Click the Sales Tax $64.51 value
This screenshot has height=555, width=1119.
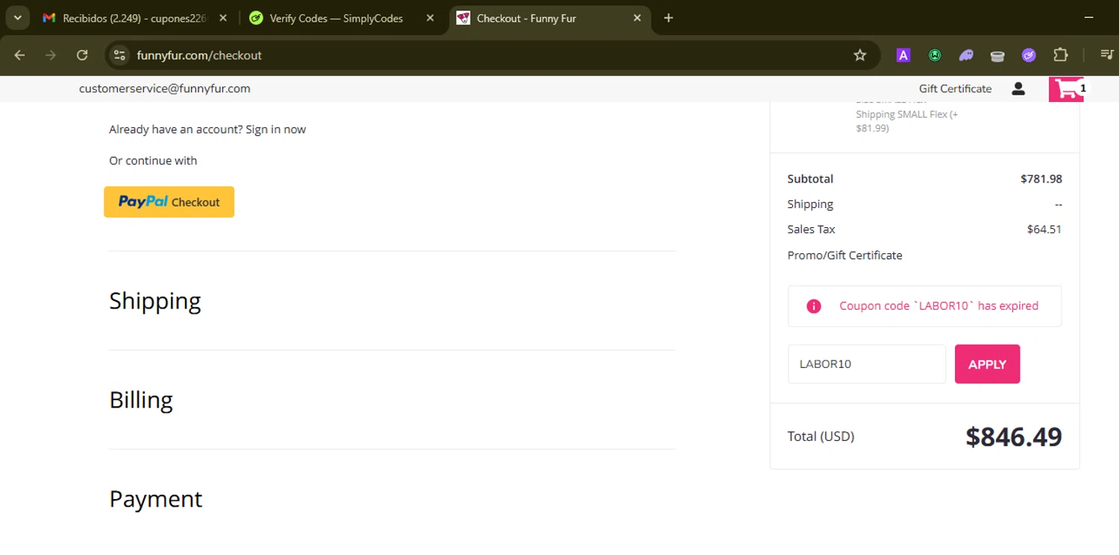1044,229
